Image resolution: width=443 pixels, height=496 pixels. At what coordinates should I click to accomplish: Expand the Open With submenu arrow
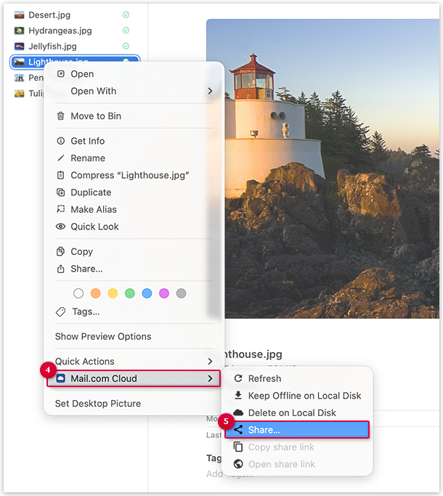click(x=210, y=92)
